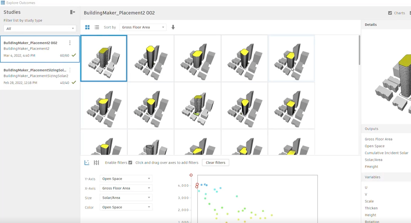Click the Clear filters button

click(215, 163)
